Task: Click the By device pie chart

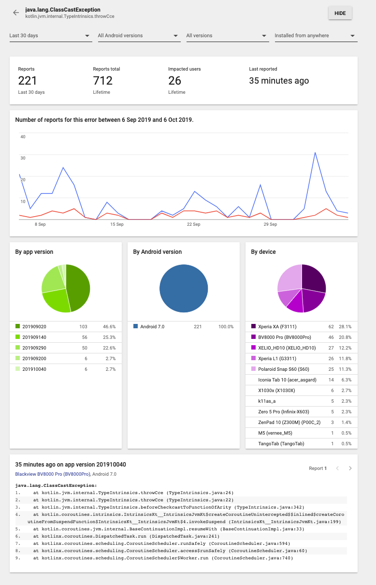Action: click(302, 289)
